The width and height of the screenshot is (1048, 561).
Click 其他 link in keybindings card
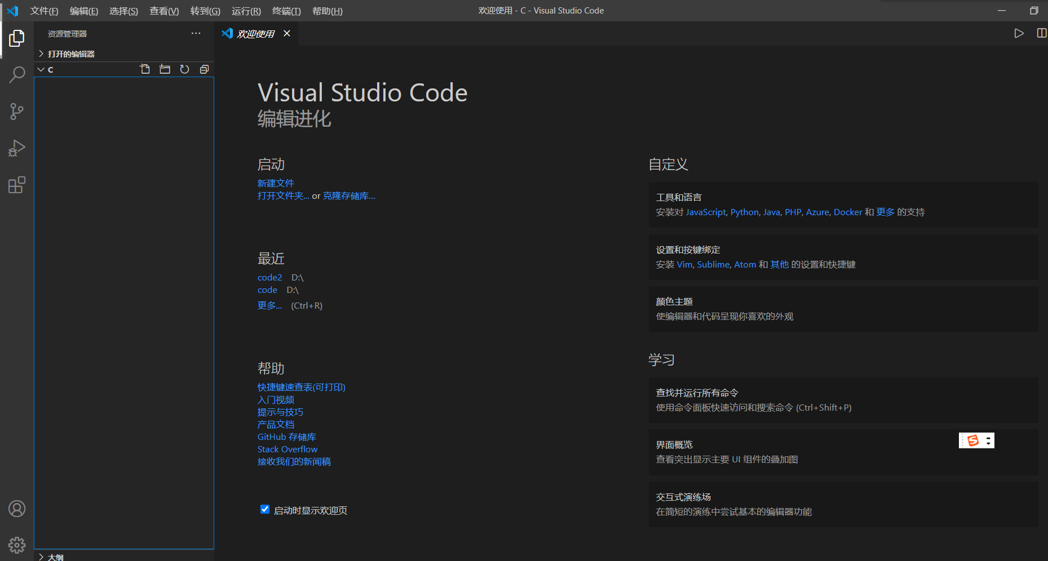pyautogui.click(x=780, y=264)
